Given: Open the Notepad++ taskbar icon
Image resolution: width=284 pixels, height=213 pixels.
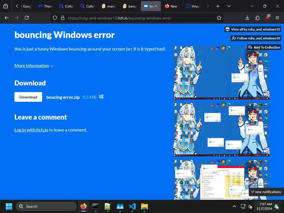Looking at the screenshot, I should tap(108, 206).
